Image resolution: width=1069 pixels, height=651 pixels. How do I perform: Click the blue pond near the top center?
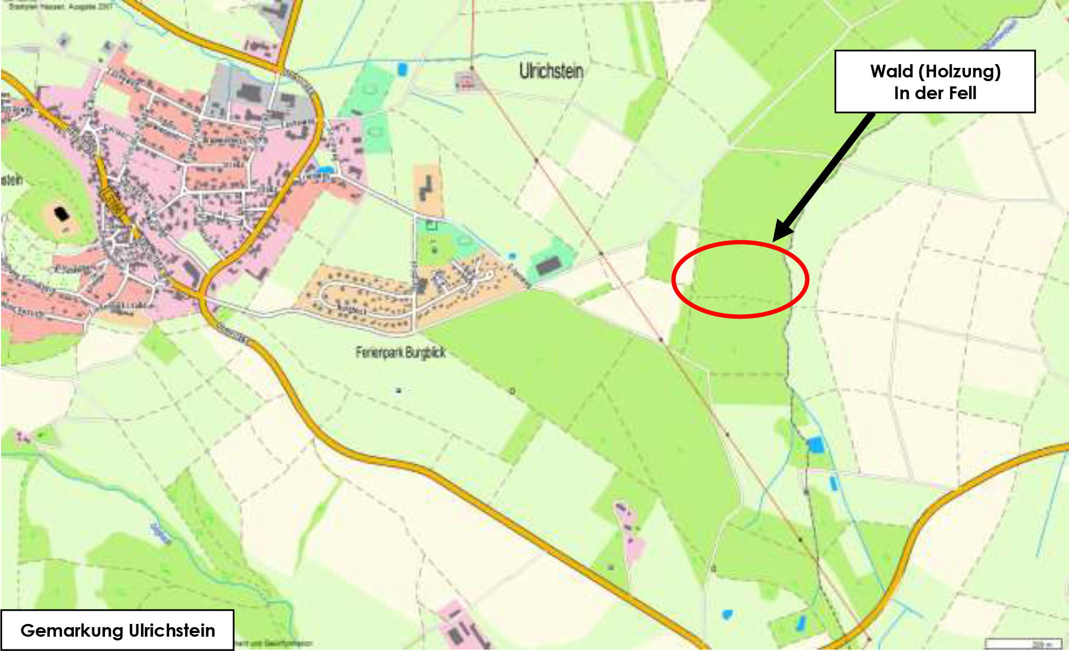click(403, 69)
